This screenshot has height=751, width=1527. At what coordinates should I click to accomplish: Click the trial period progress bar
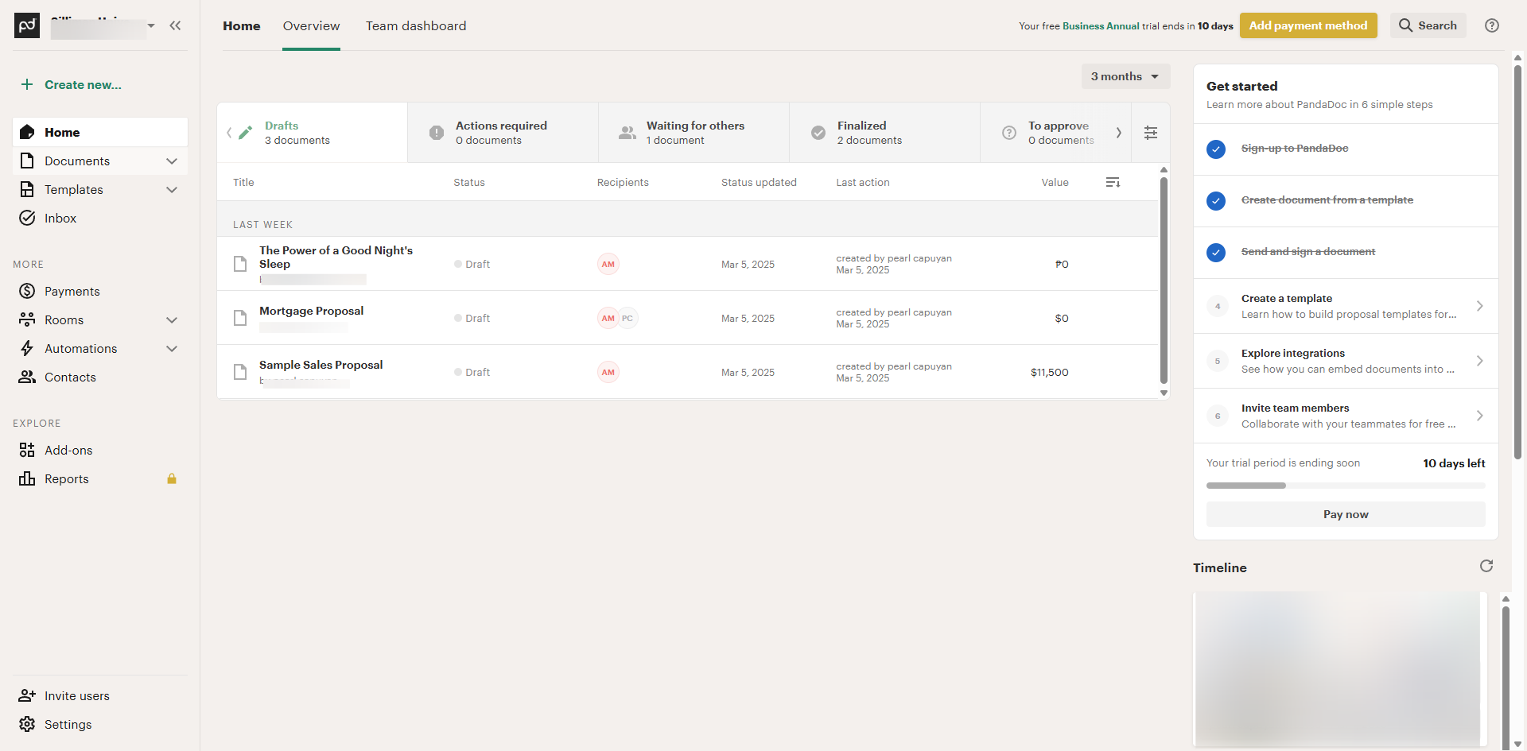click(1345, 485)
